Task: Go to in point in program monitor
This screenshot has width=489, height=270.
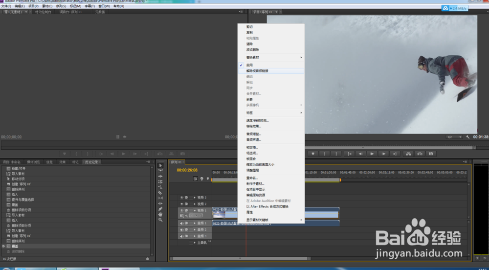Action: tap(350, 154)
